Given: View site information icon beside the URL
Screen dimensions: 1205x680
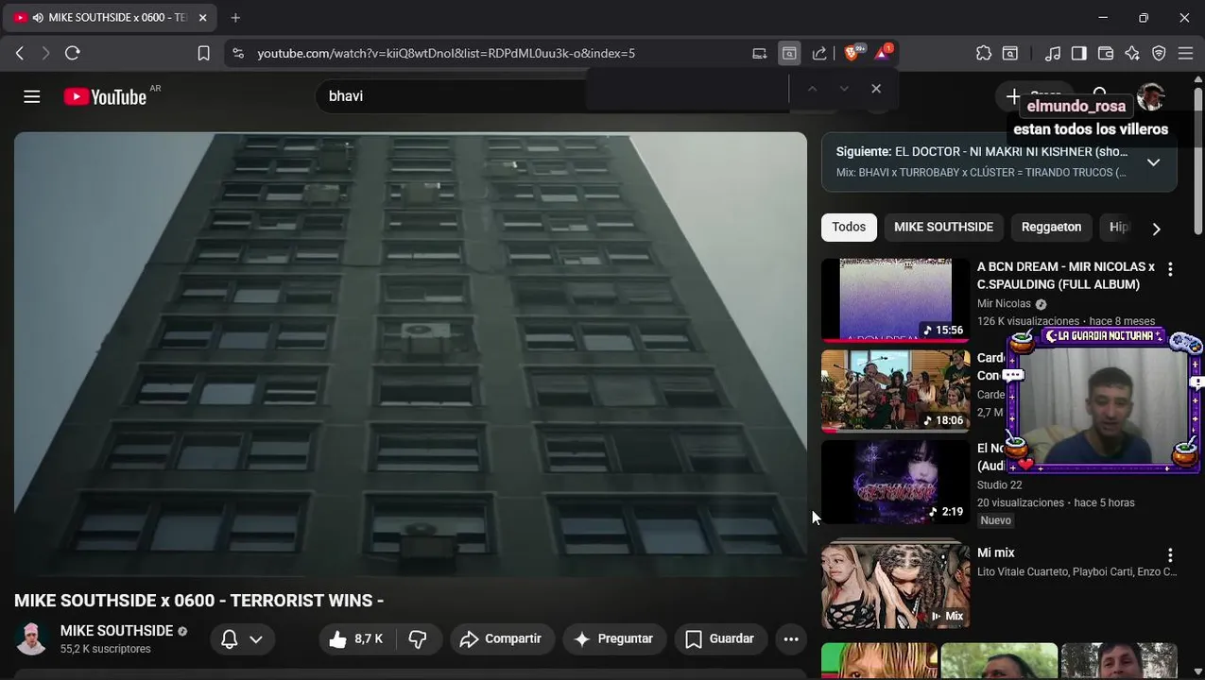Looking at the screenshot, I should [x=238, y=54].
